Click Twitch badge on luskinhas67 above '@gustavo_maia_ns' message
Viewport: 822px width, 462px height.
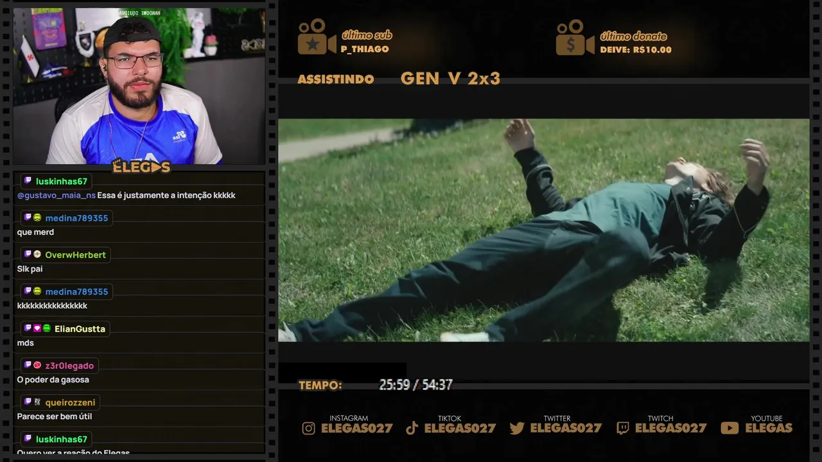[28, 180]
